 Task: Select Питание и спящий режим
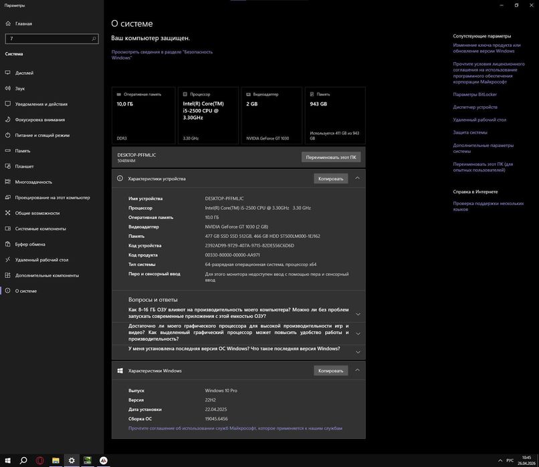tap(52, 135)
